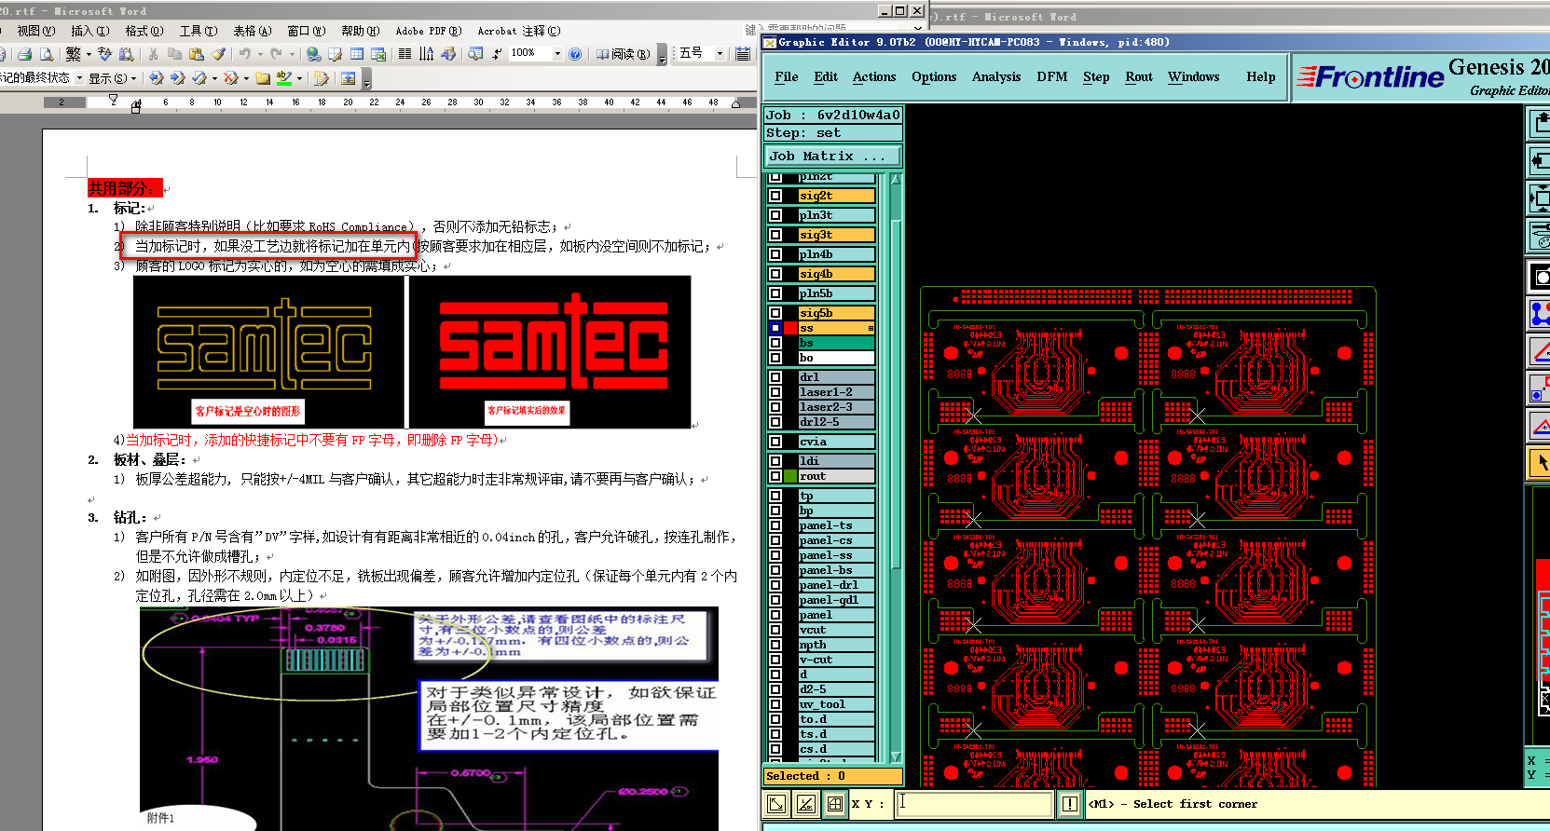Click the New Comment icon in reviewing toolbar

263,78
